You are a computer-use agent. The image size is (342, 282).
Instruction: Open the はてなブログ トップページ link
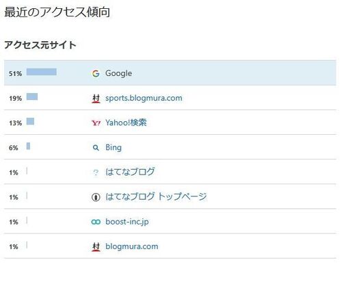(x=156, y=196)
